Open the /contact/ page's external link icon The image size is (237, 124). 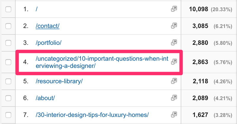pyautogui.click(x=174, y=26)
